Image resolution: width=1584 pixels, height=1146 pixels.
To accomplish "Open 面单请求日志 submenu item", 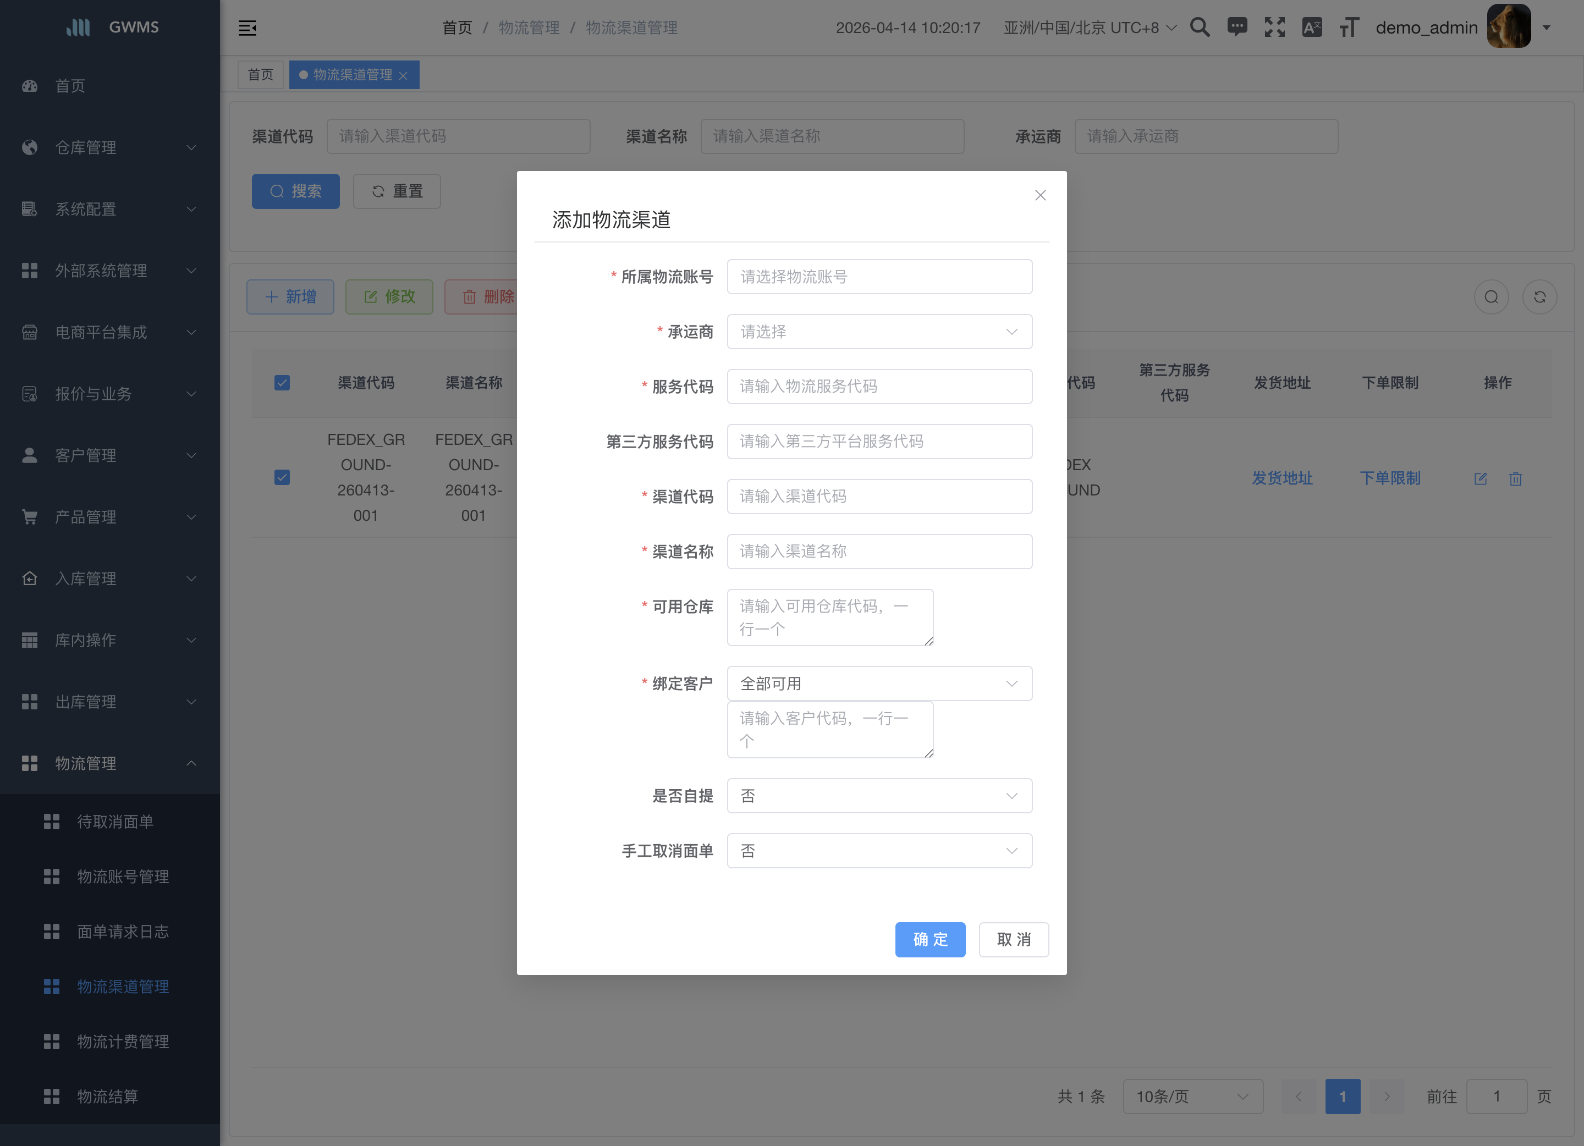I will pos(109,932).
